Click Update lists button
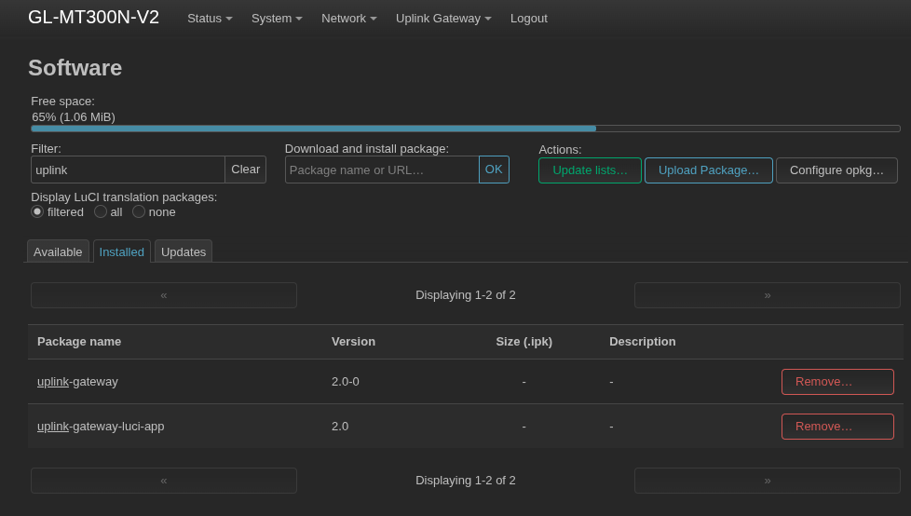 point(590,170)
